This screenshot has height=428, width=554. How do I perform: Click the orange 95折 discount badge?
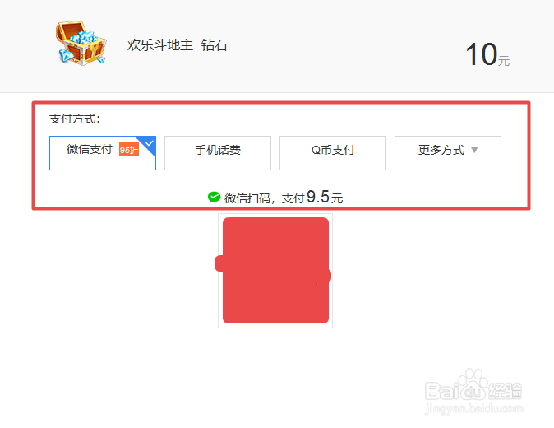128,150
